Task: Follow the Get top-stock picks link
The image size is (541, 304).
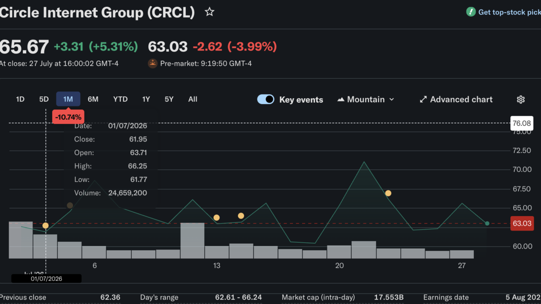Action: 509,12
